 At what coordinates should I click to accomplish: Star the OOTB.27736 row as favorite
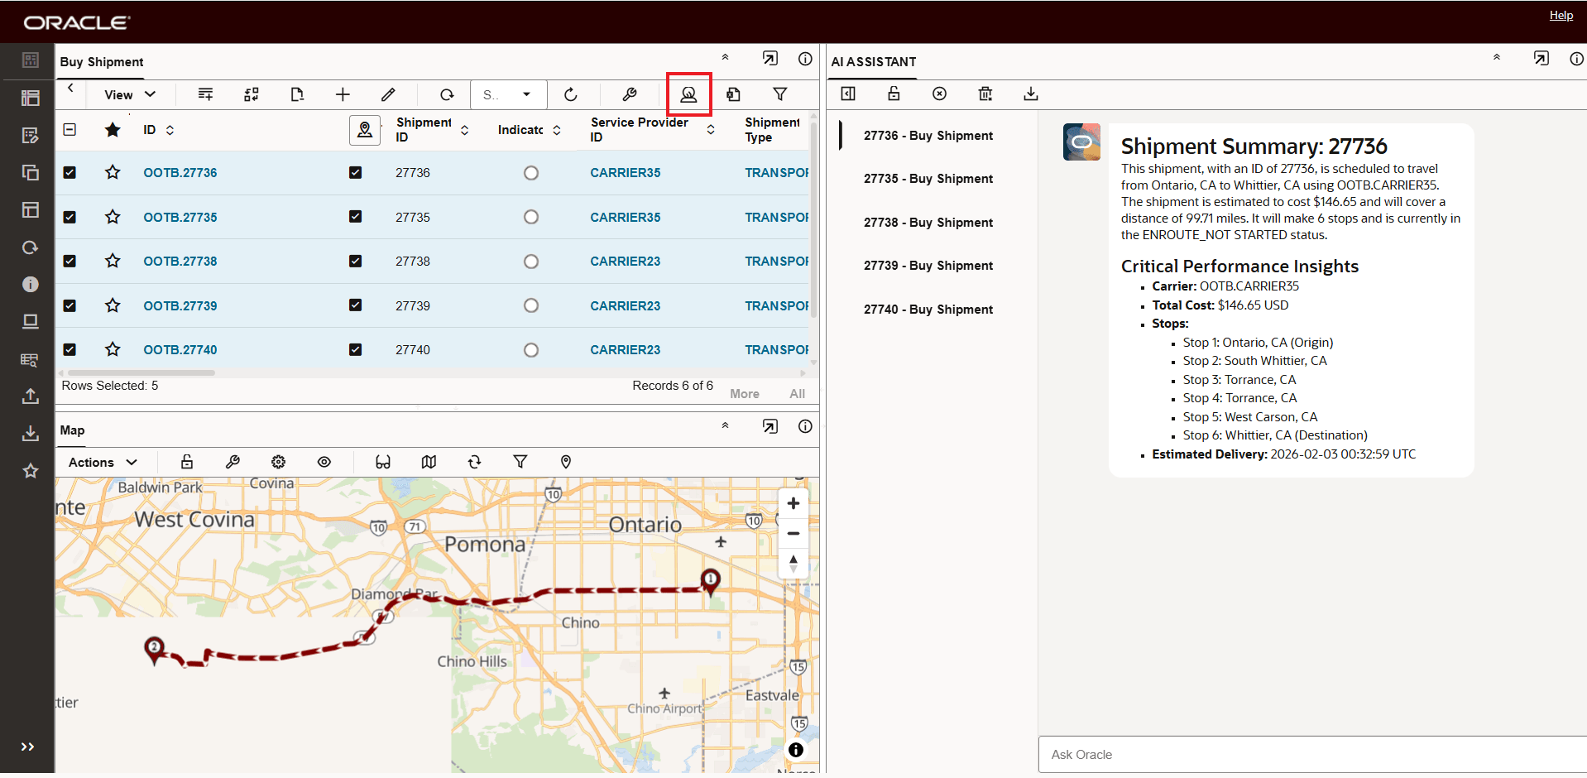coord(113,172)
